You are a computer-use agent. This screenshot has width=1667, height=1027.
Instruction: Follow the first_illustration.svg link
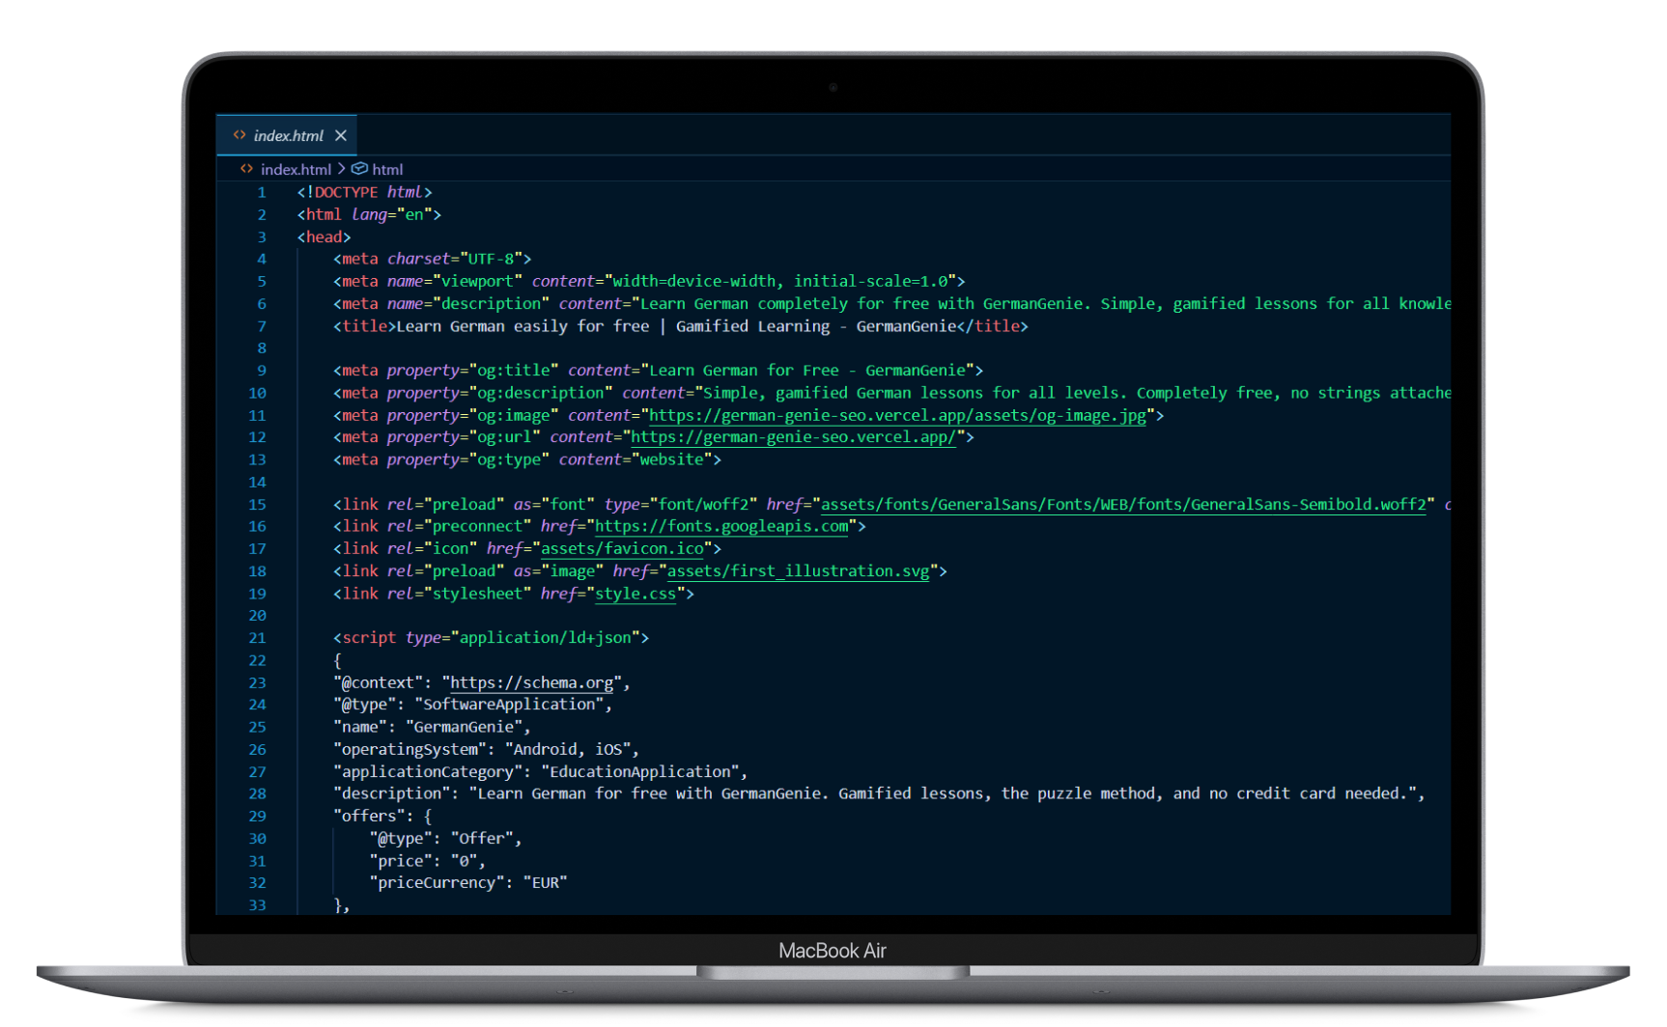click(x=798, y=571)
